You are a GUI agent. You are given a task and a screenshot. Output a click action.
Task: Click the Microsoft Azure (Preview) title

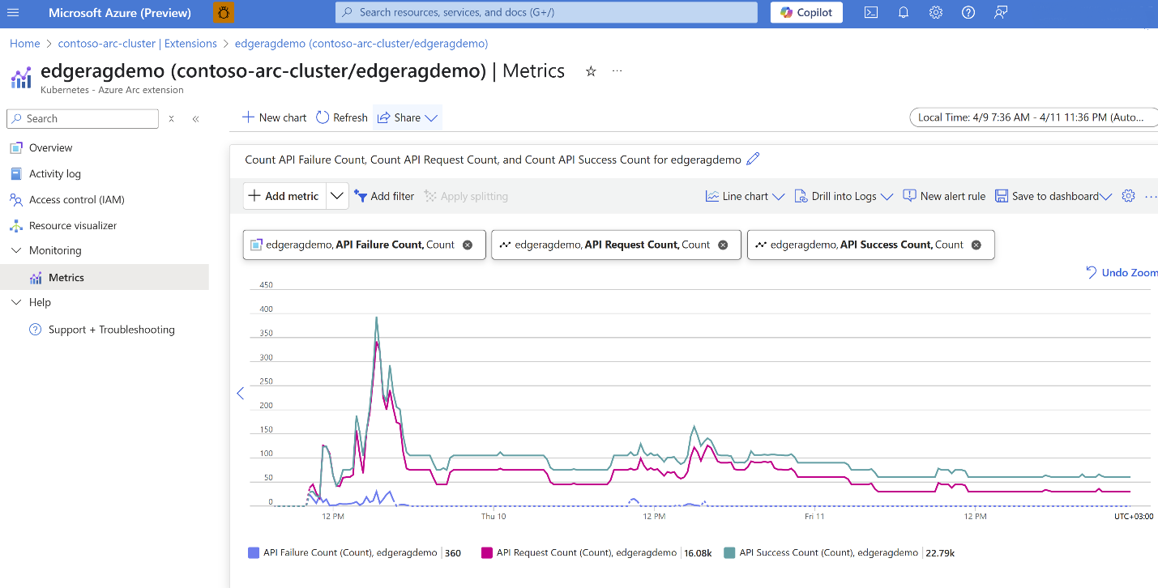coord(120,12)
